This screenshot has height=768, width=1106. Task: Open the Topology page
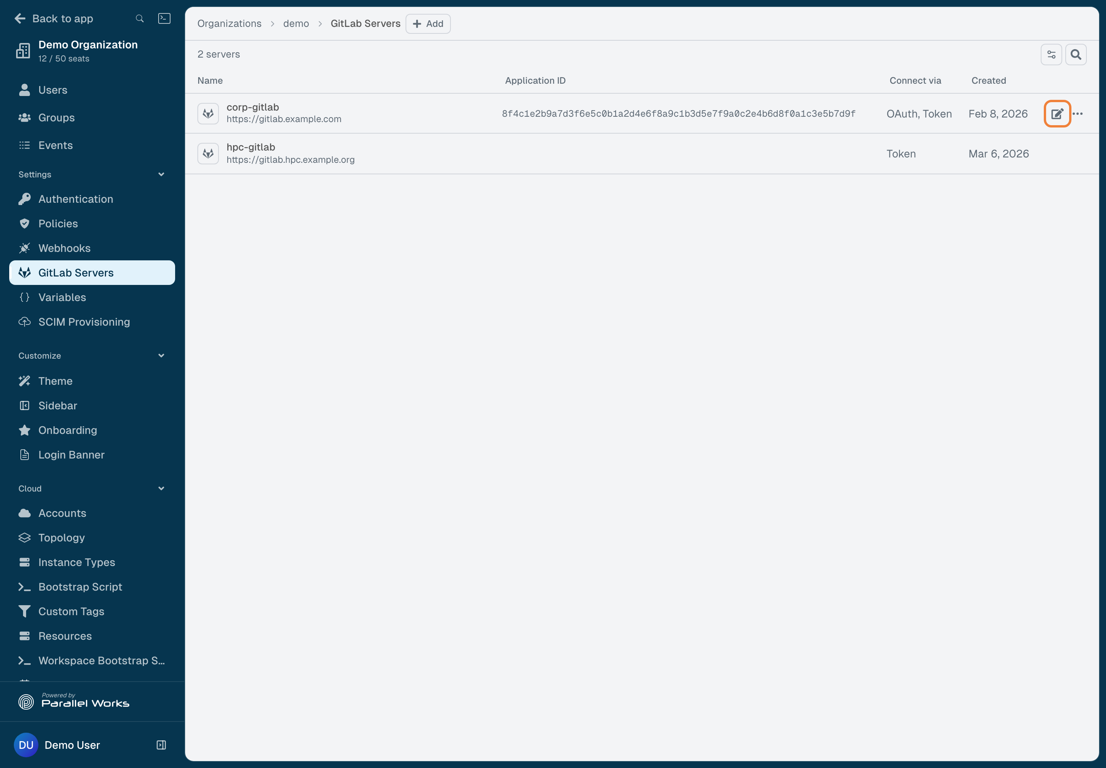coord(92,538)
